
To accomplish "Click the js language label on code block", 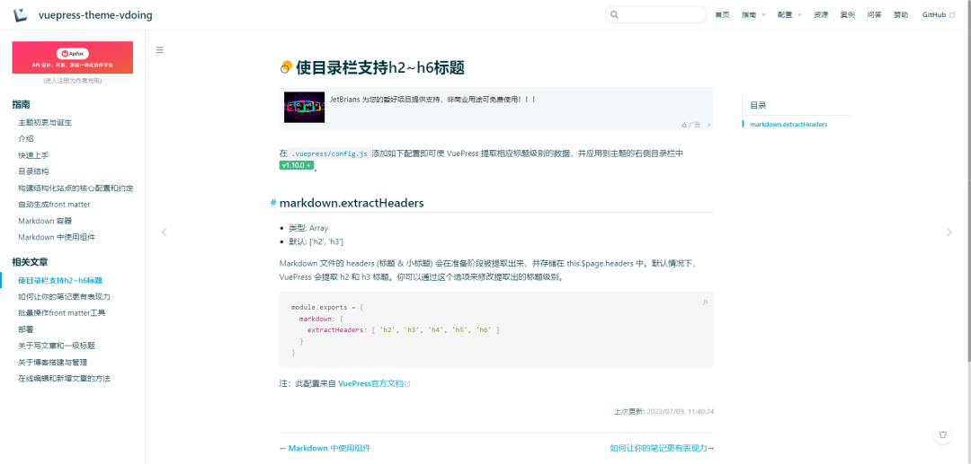I will (706, 302).
